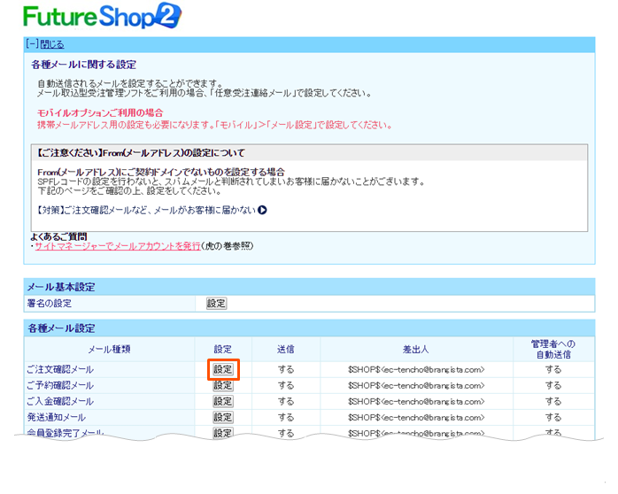The height and width of the screenshot is (494, 618).
Task: Click the 差出人 column header
Action: [414, 349]
